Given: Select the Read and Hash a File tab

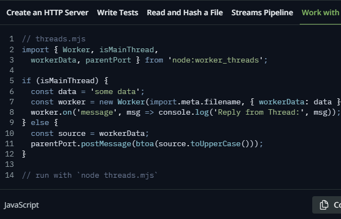Looking at the screenshot, I should click(x=185, y=12).
